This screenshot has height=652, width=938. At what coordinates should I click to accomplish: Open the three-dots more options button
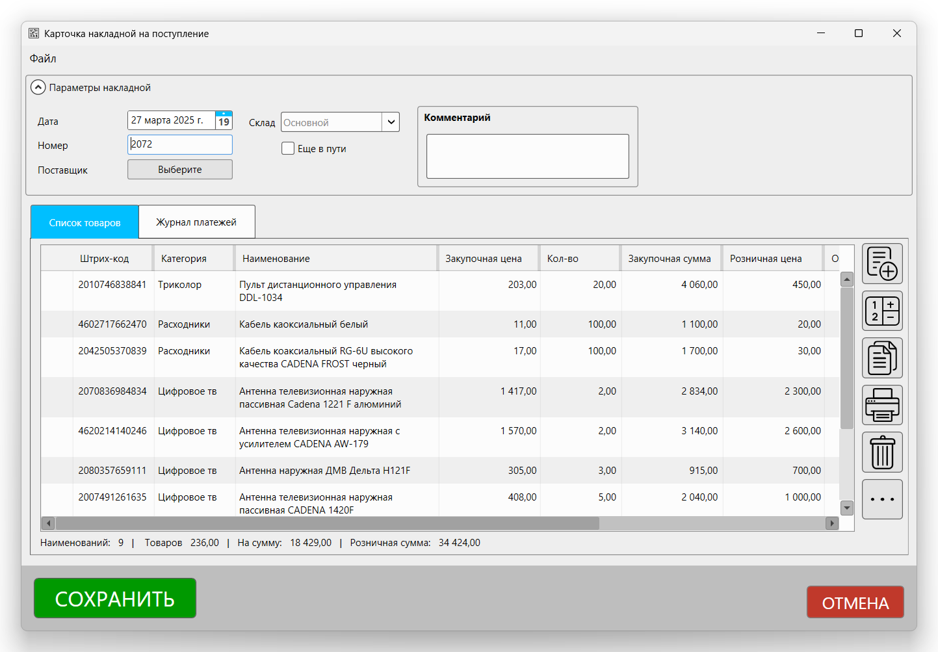coord(882,499)
